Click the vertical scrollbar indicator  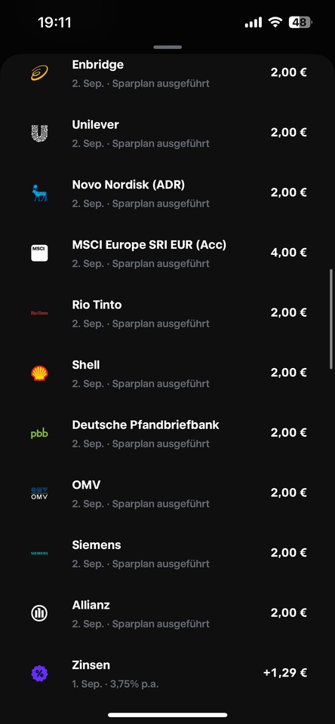pos(330,319)
